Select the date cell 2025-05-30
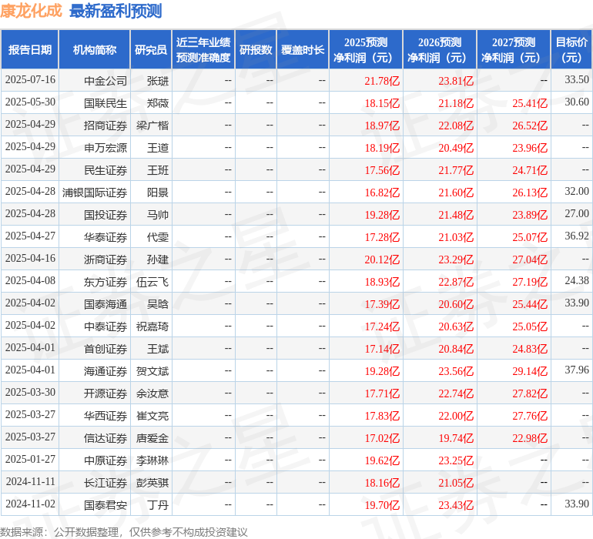This screenshot has width=593, height=539. [30, 102]
